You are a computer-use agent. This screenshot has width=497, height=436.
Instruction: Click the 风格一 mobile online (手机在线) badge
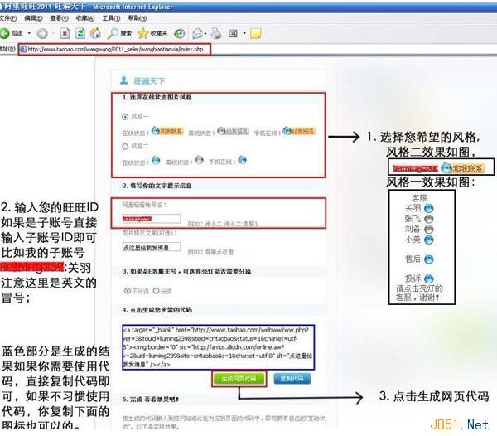tap(298, 131)
